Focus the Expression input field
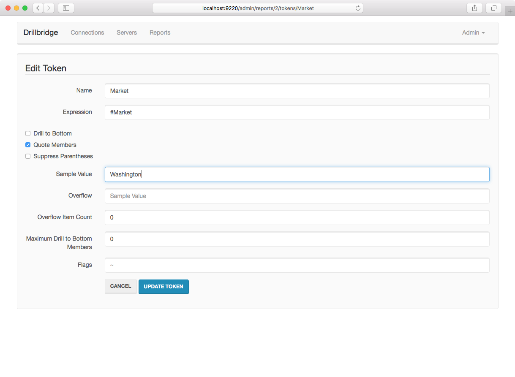Viewport: 515px width, 377px height. coord(297,112)
